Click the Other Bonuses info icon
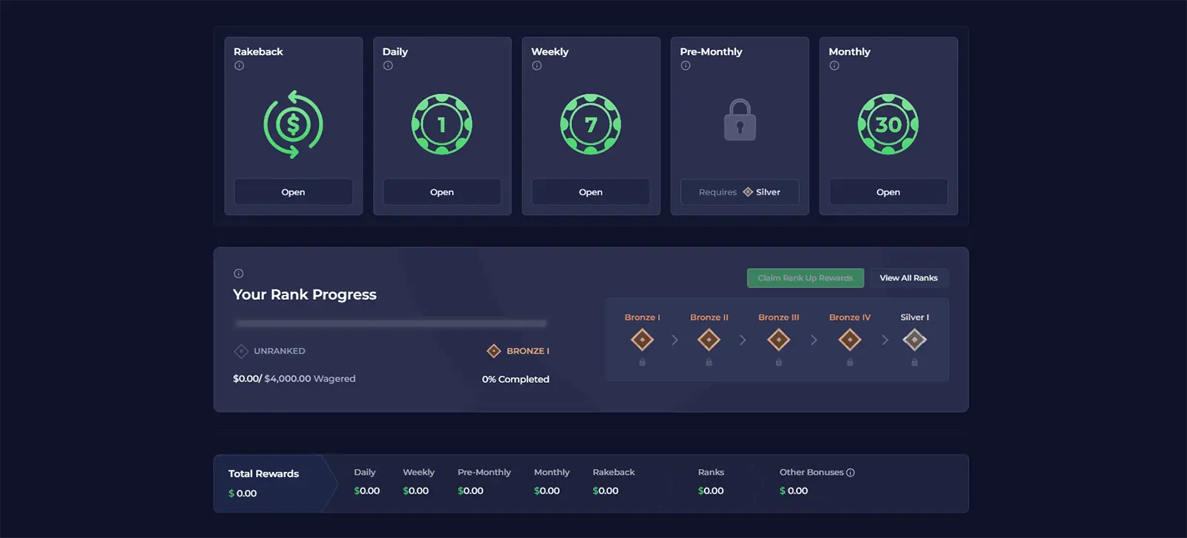This screenshot has width=1187, height=538. coord(850,472)
